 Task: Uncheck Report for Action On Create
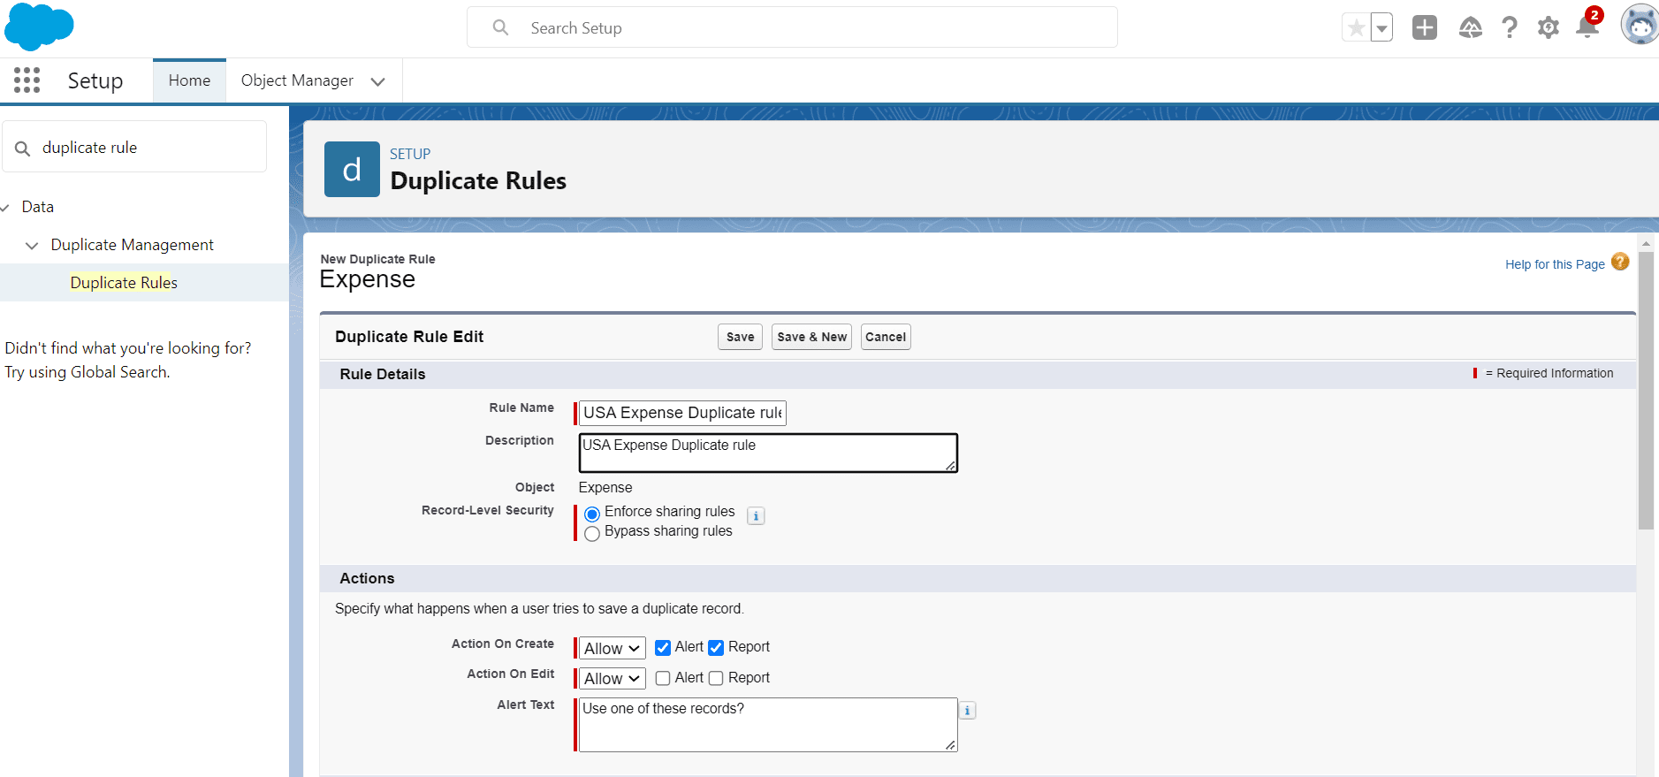coord(716,648)
